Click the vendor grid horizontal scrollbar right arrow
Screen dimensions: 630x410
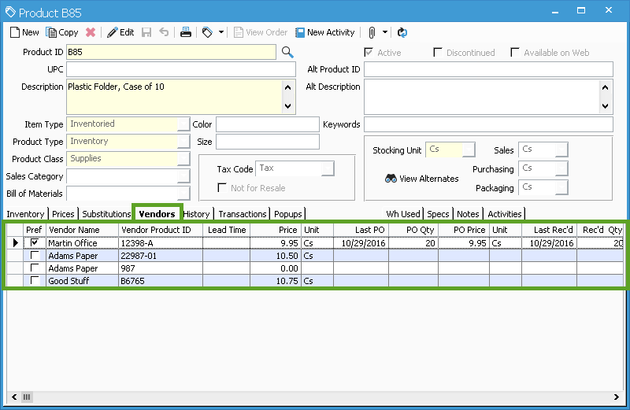(x=617, y=397)
